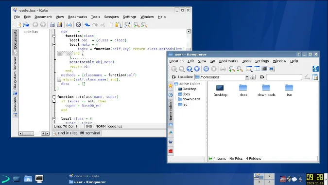Open the Settings menu in Konqueror
This screenshot has width=328, height=185.
tap(262, 61)
